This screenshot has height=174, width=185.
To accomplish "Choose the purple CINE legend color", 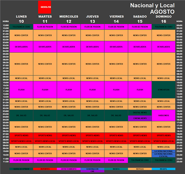I will (92, 171).
